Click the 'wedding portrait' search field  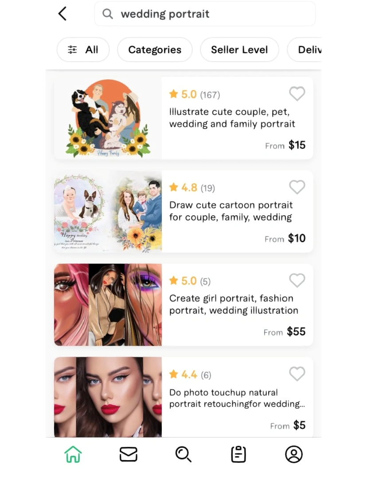[x=205, y=14]
